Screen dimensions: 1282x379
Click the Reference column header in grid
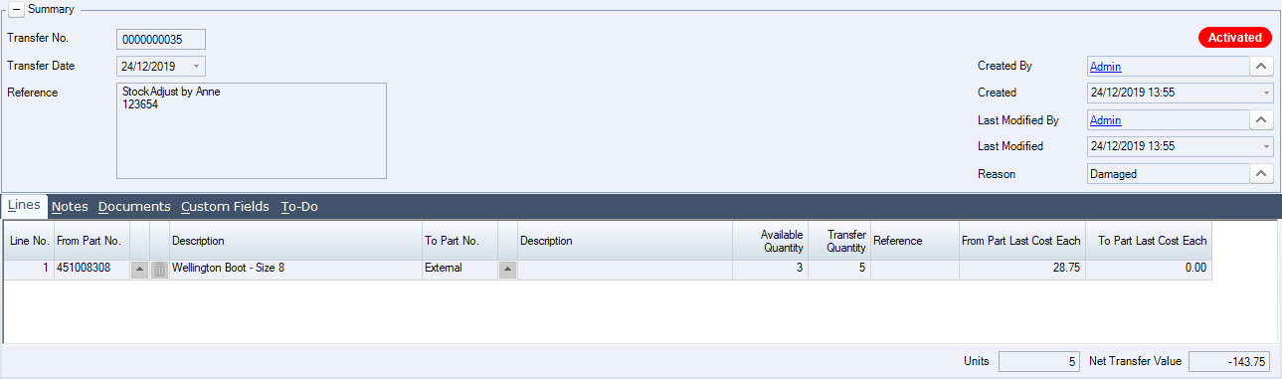pyautogui.click(x=915, y=241)
